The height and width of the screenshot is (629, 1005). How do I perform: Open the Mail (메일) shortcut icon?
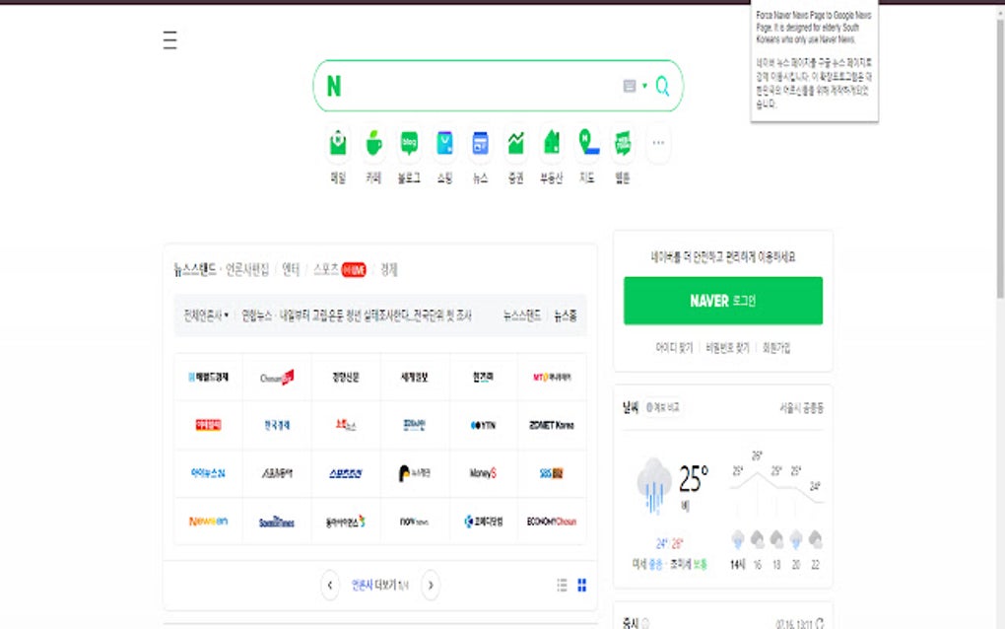(338, 143)
